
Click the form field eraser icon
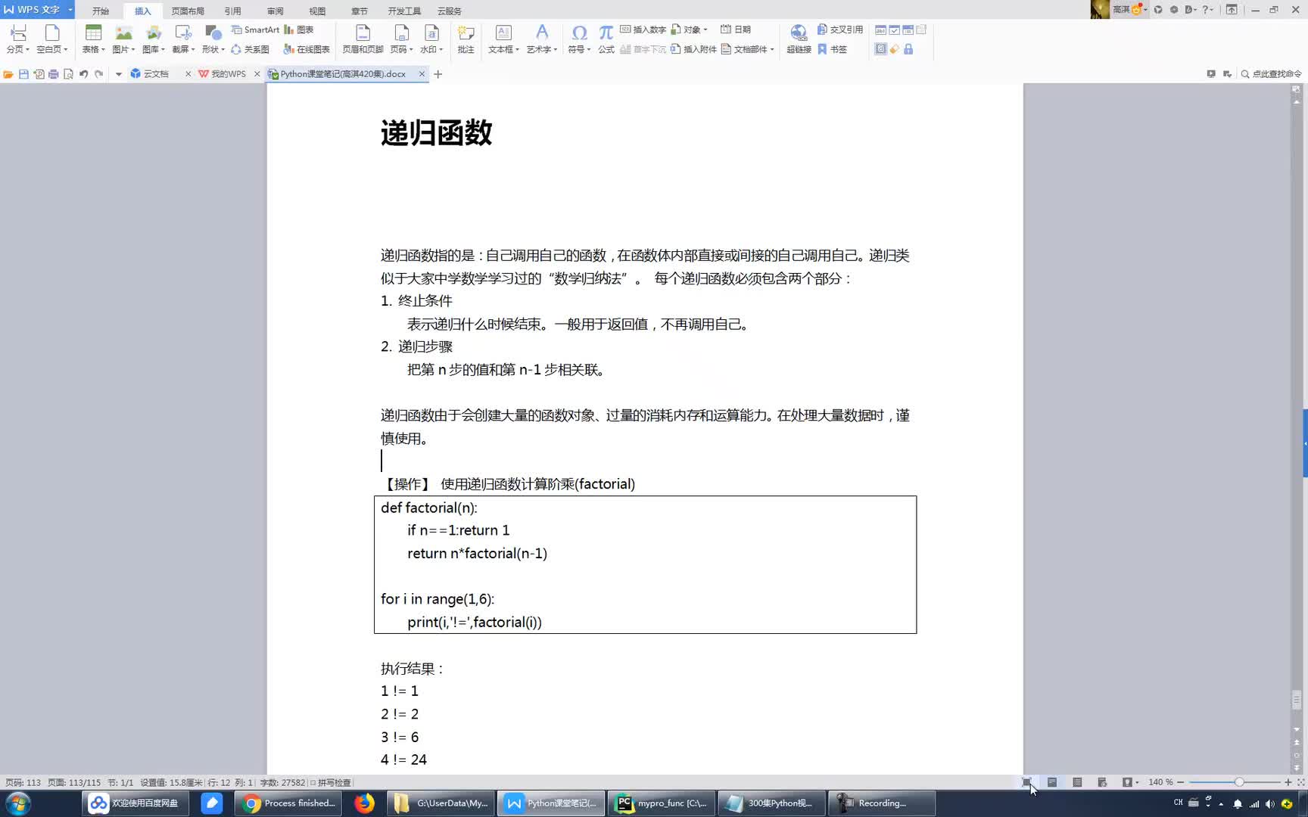pos(895,49)
